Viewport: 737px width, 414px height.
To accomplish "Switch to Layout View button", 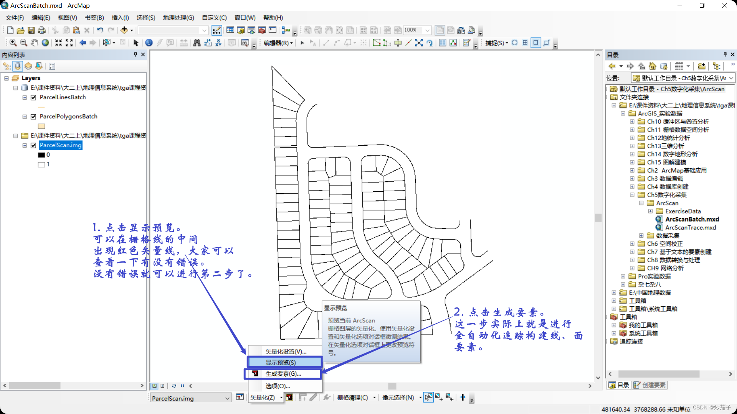I will click(162, 386).
